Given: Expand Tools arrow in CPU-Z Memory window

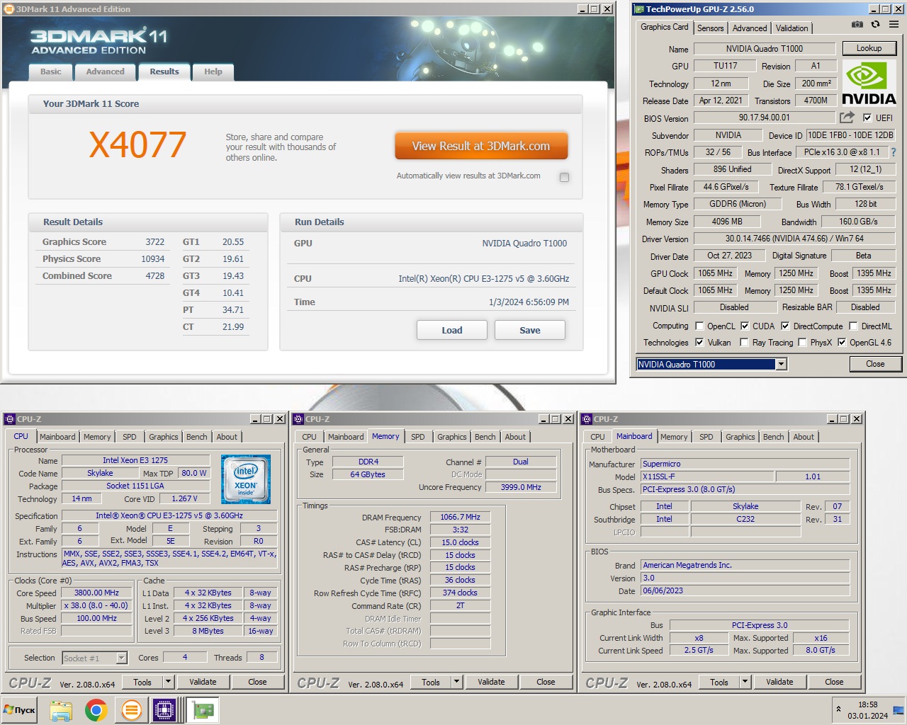Looking at the screenshot, I should (x=456, y=682).
